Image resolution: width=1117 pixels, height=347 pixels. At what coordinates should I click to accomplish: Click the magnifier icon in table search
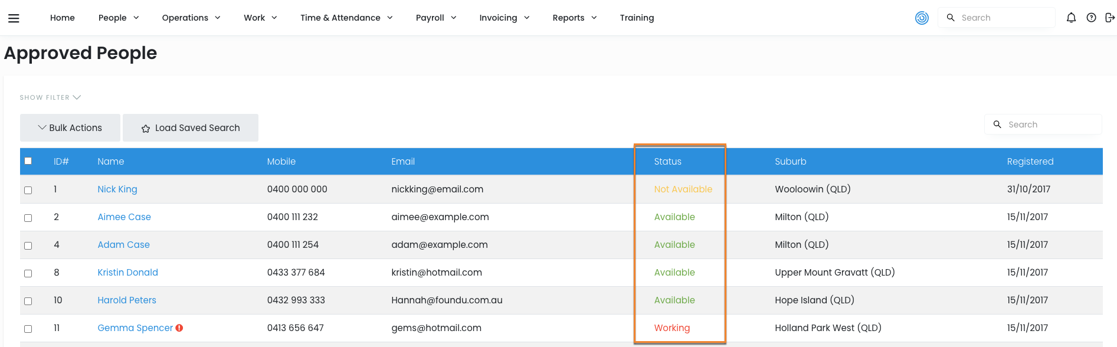pos(997,125)
